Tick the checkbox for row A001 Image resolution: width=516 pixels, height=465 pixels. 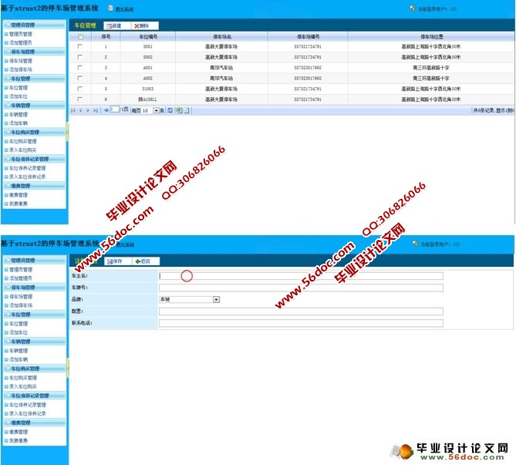tap(79, 67)
